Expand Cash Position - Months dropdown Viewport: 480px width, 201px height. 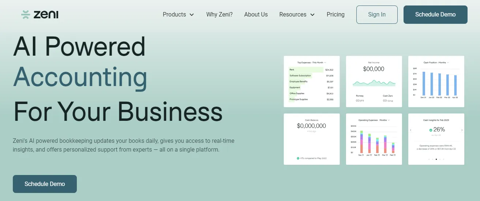click(448, 63)
